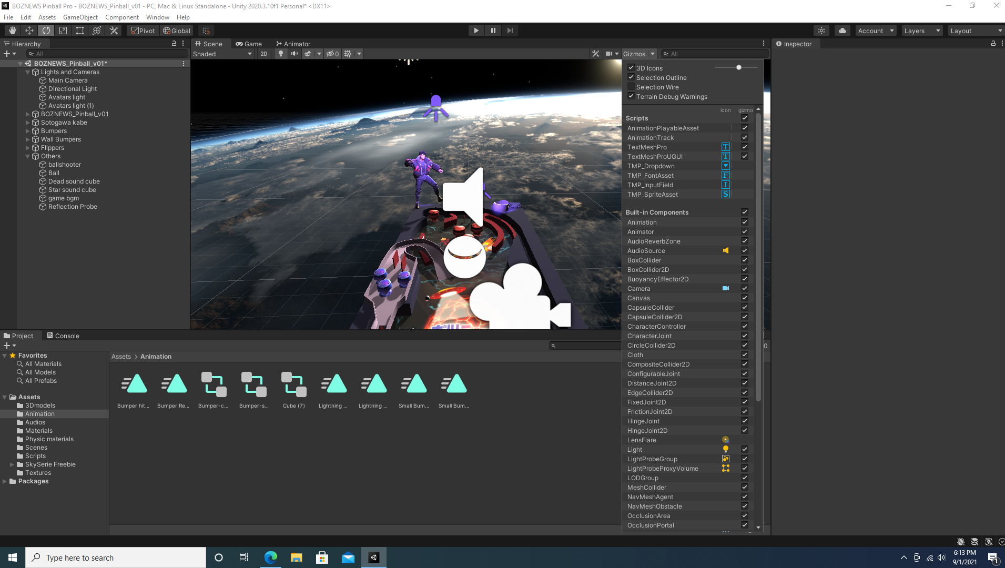Click the Pause button
Image resolution: width=1005 pixels, height=568 pixels.
[493, 31]
